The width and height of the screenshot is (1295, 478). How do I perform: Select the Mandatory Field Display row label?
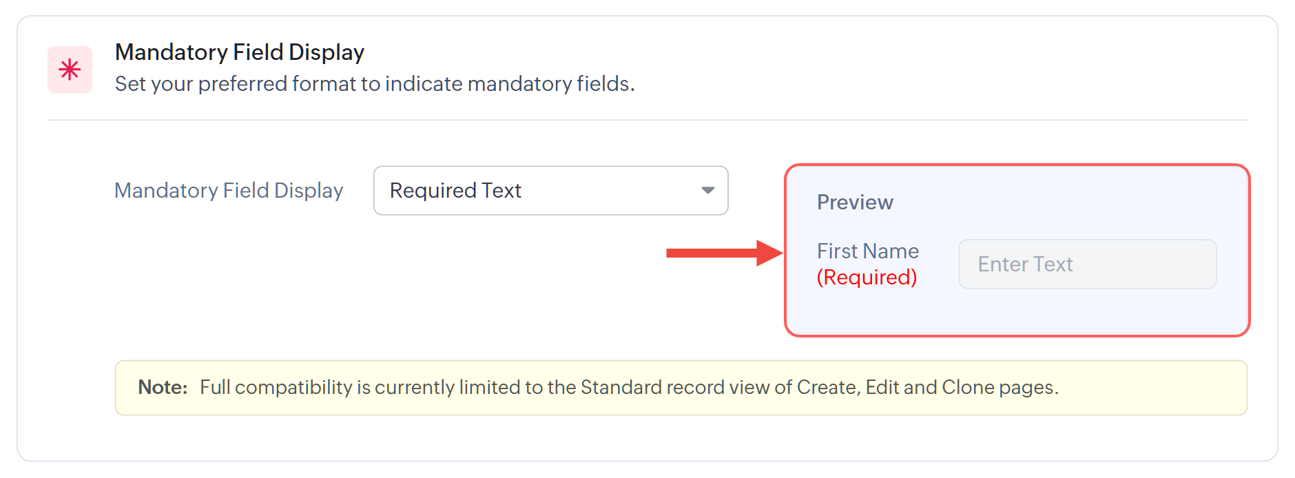[x=229, y=190]
